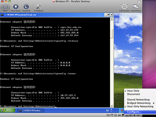The height and width of the screenshot is (117, 156).
Task: Click the cmd.exe window title bar text
Action: click(20, 15)
